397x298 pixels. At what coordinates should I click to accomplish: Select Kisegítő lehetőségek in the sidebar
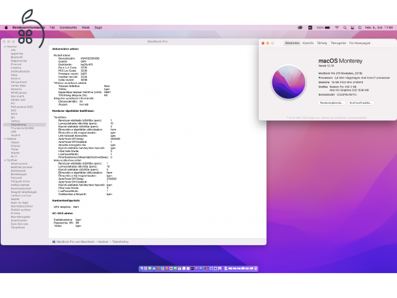click(24, 192)
